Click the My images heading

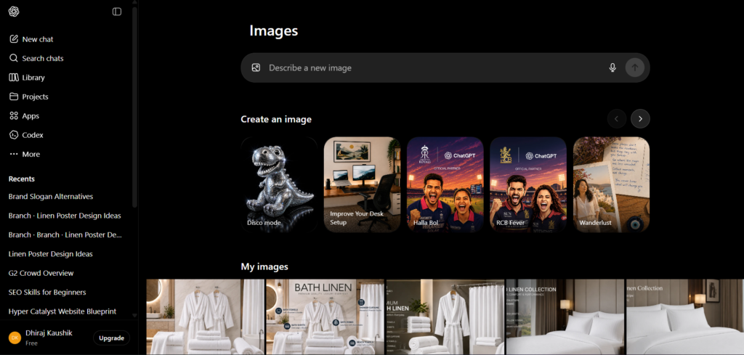click(x=264, y=266)
